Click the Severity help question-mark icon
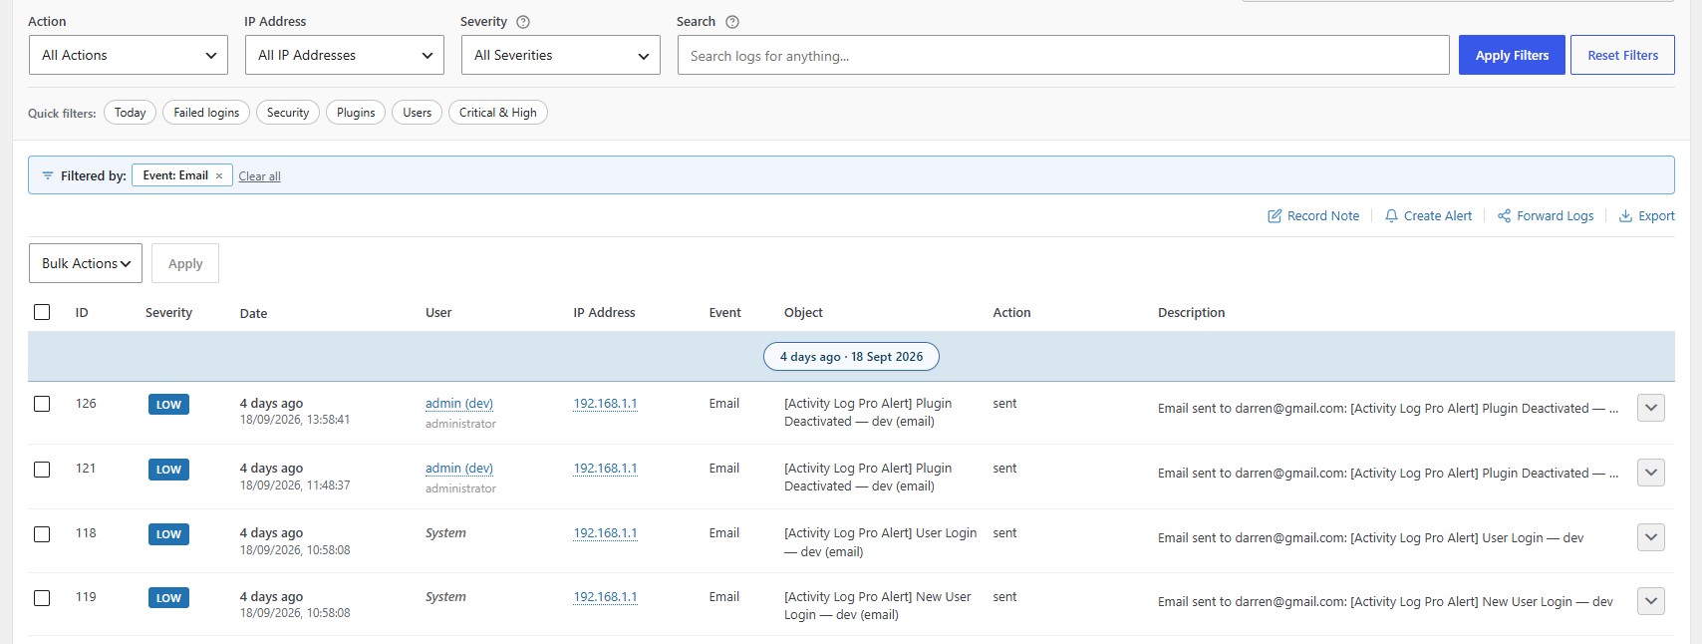This screenshot has width=1702, height=644. (523, 22)
